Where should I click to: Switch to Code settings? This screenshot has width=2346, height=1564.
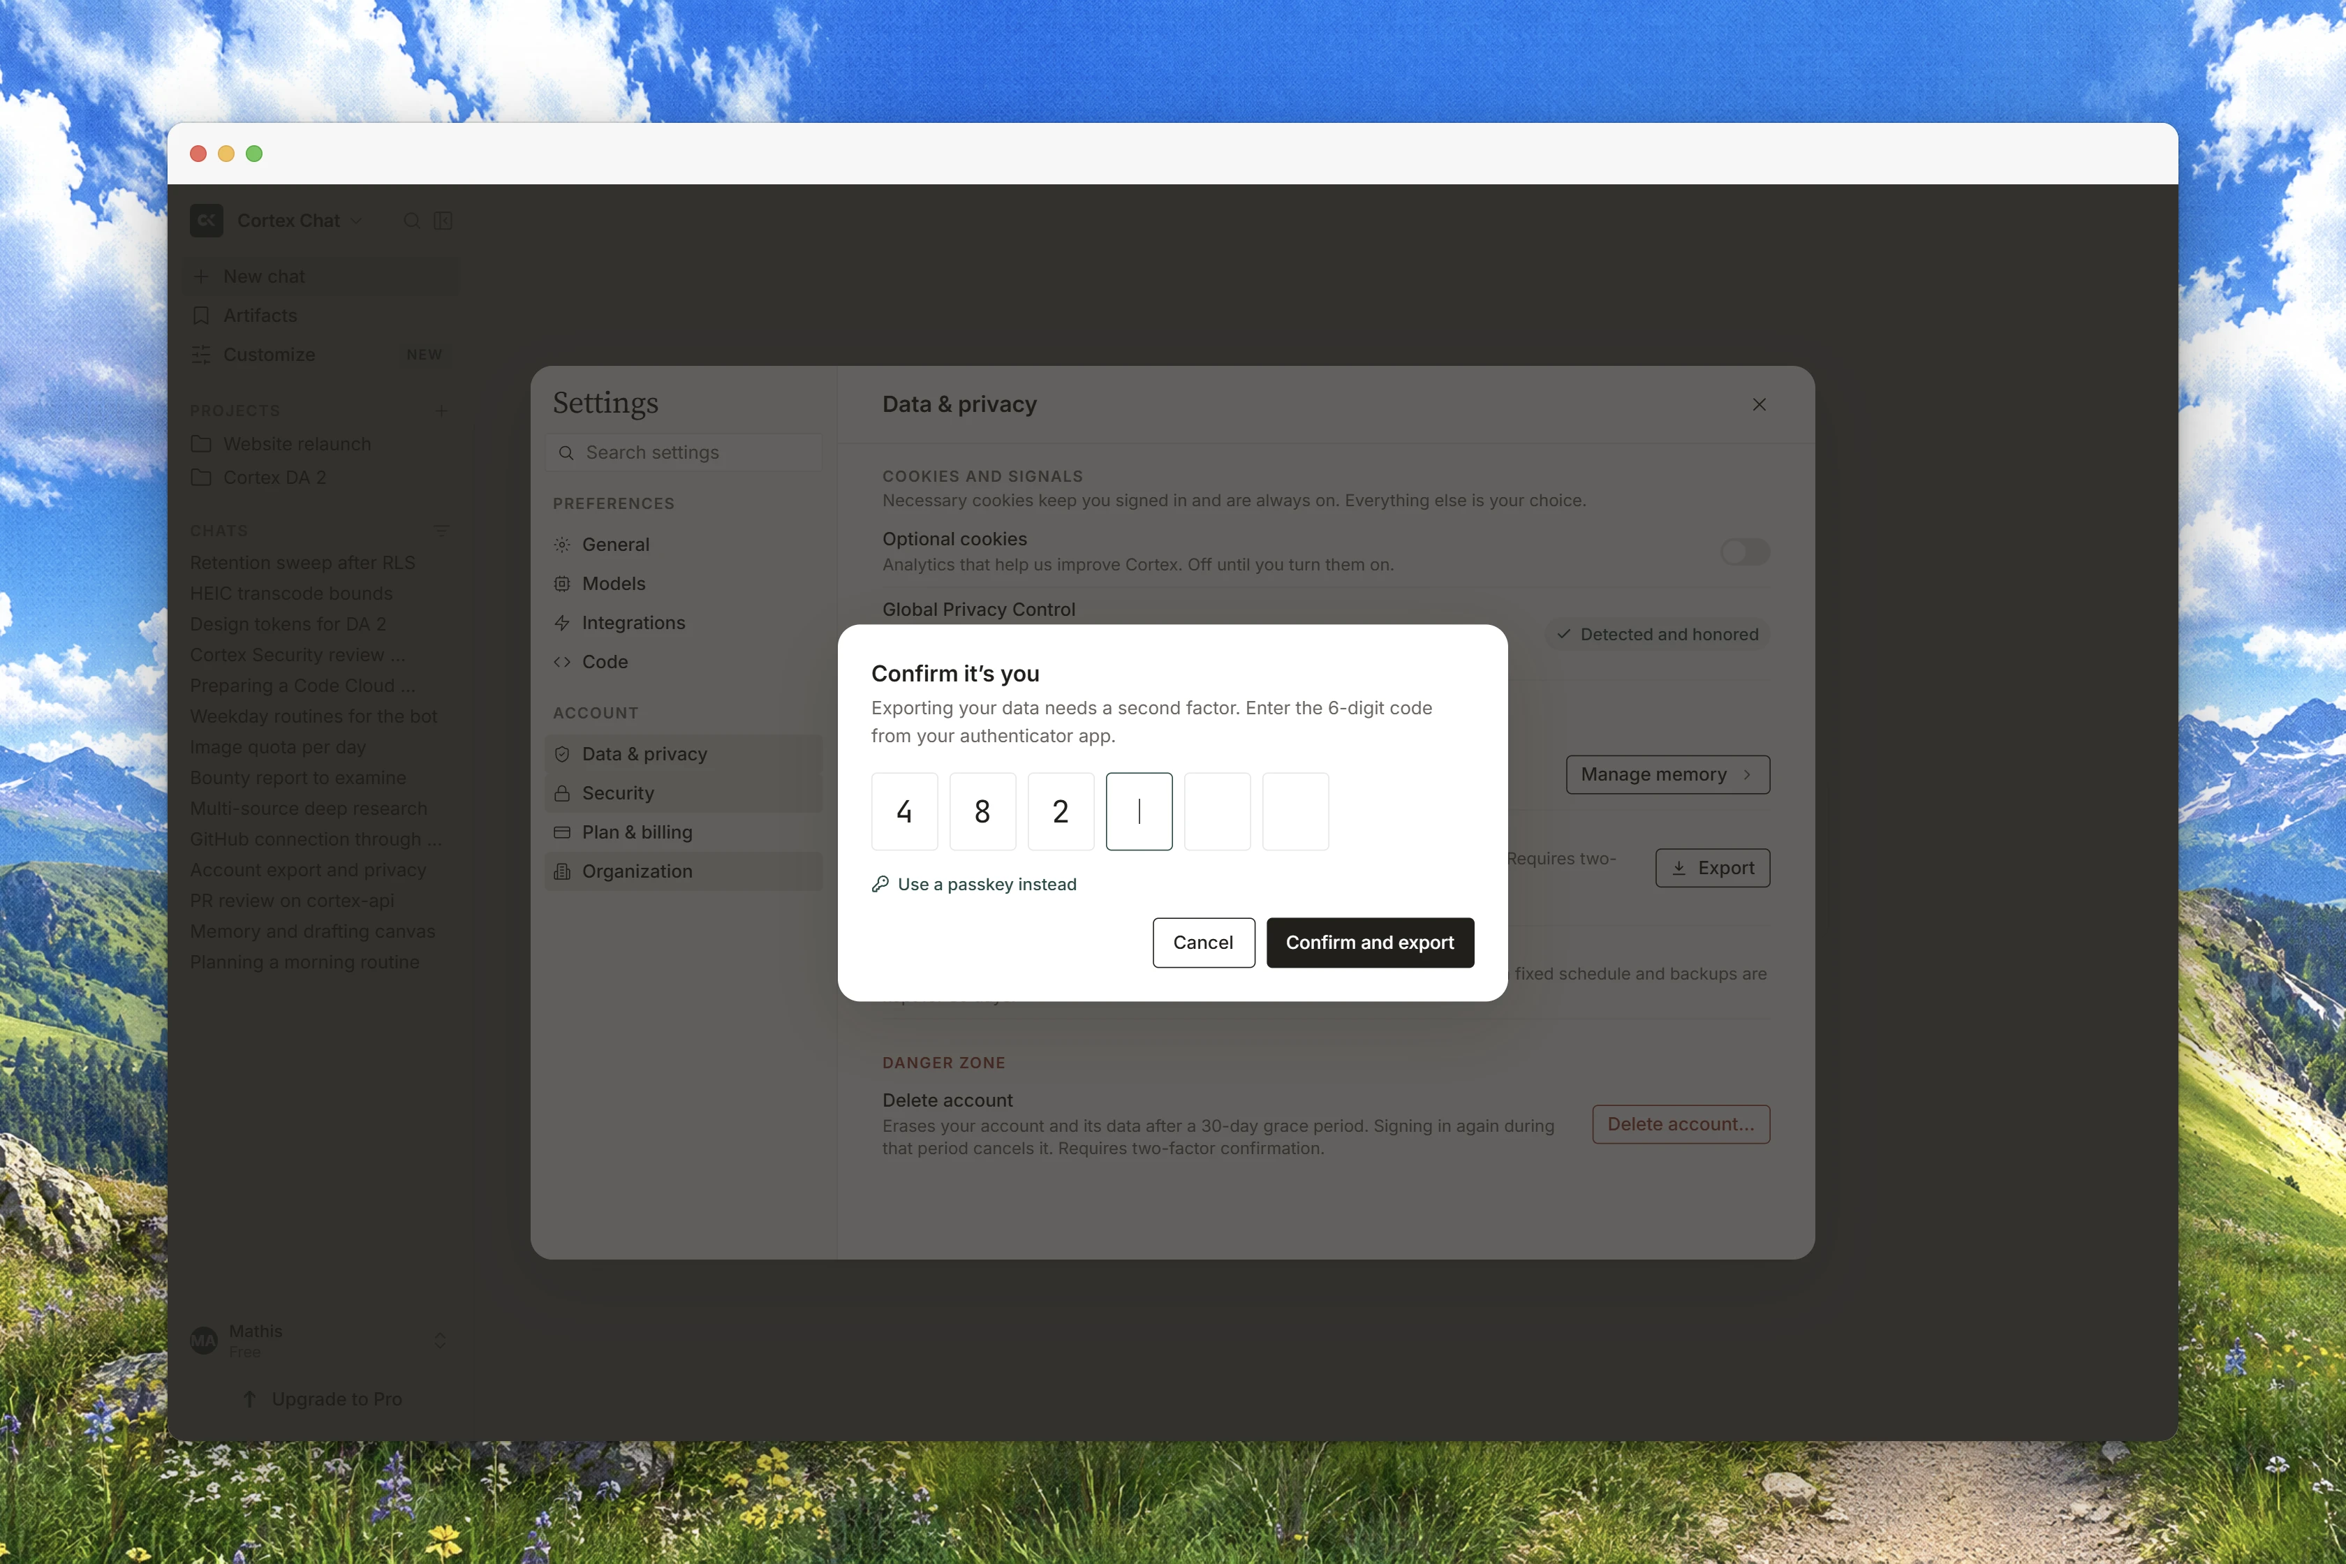(x=684, y=661)
